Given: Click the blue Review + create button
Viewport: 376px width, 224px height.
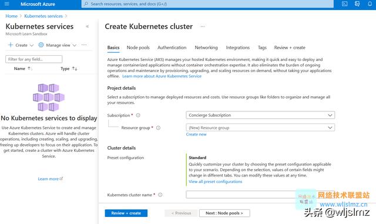Looking at the screenshot, I should 126,213.
